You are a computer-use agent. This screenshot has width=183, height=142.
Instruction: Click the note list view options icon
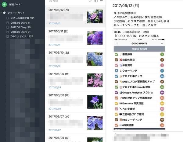[96, 1]
